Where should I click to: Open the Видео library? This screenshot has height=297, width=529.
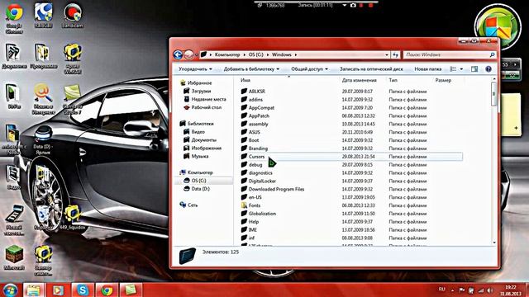(x=198, y=132)
